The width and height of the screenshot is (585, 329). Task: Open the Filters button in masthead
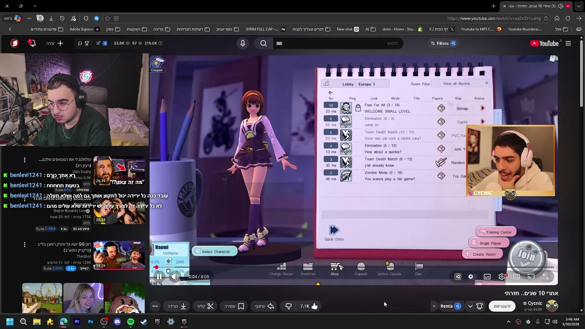pos(443,43)
